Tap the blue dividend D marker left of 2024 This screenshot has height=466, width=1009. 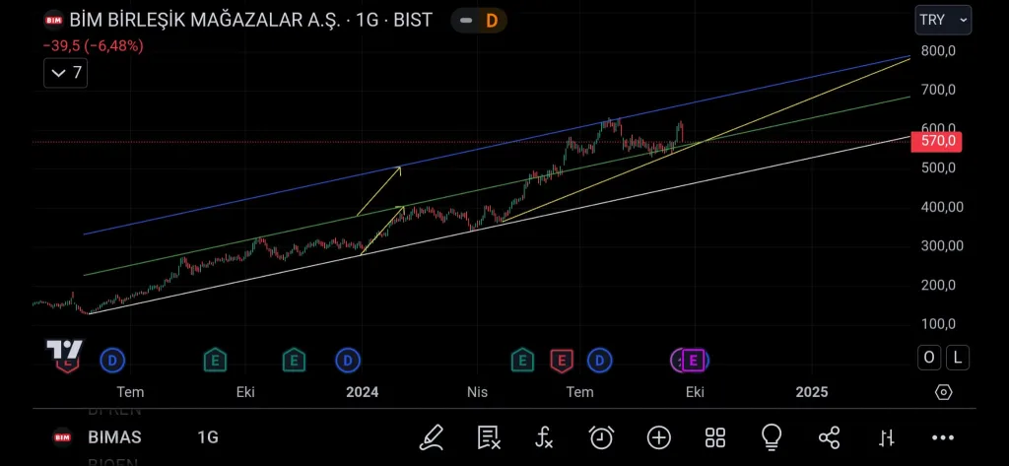348,361
